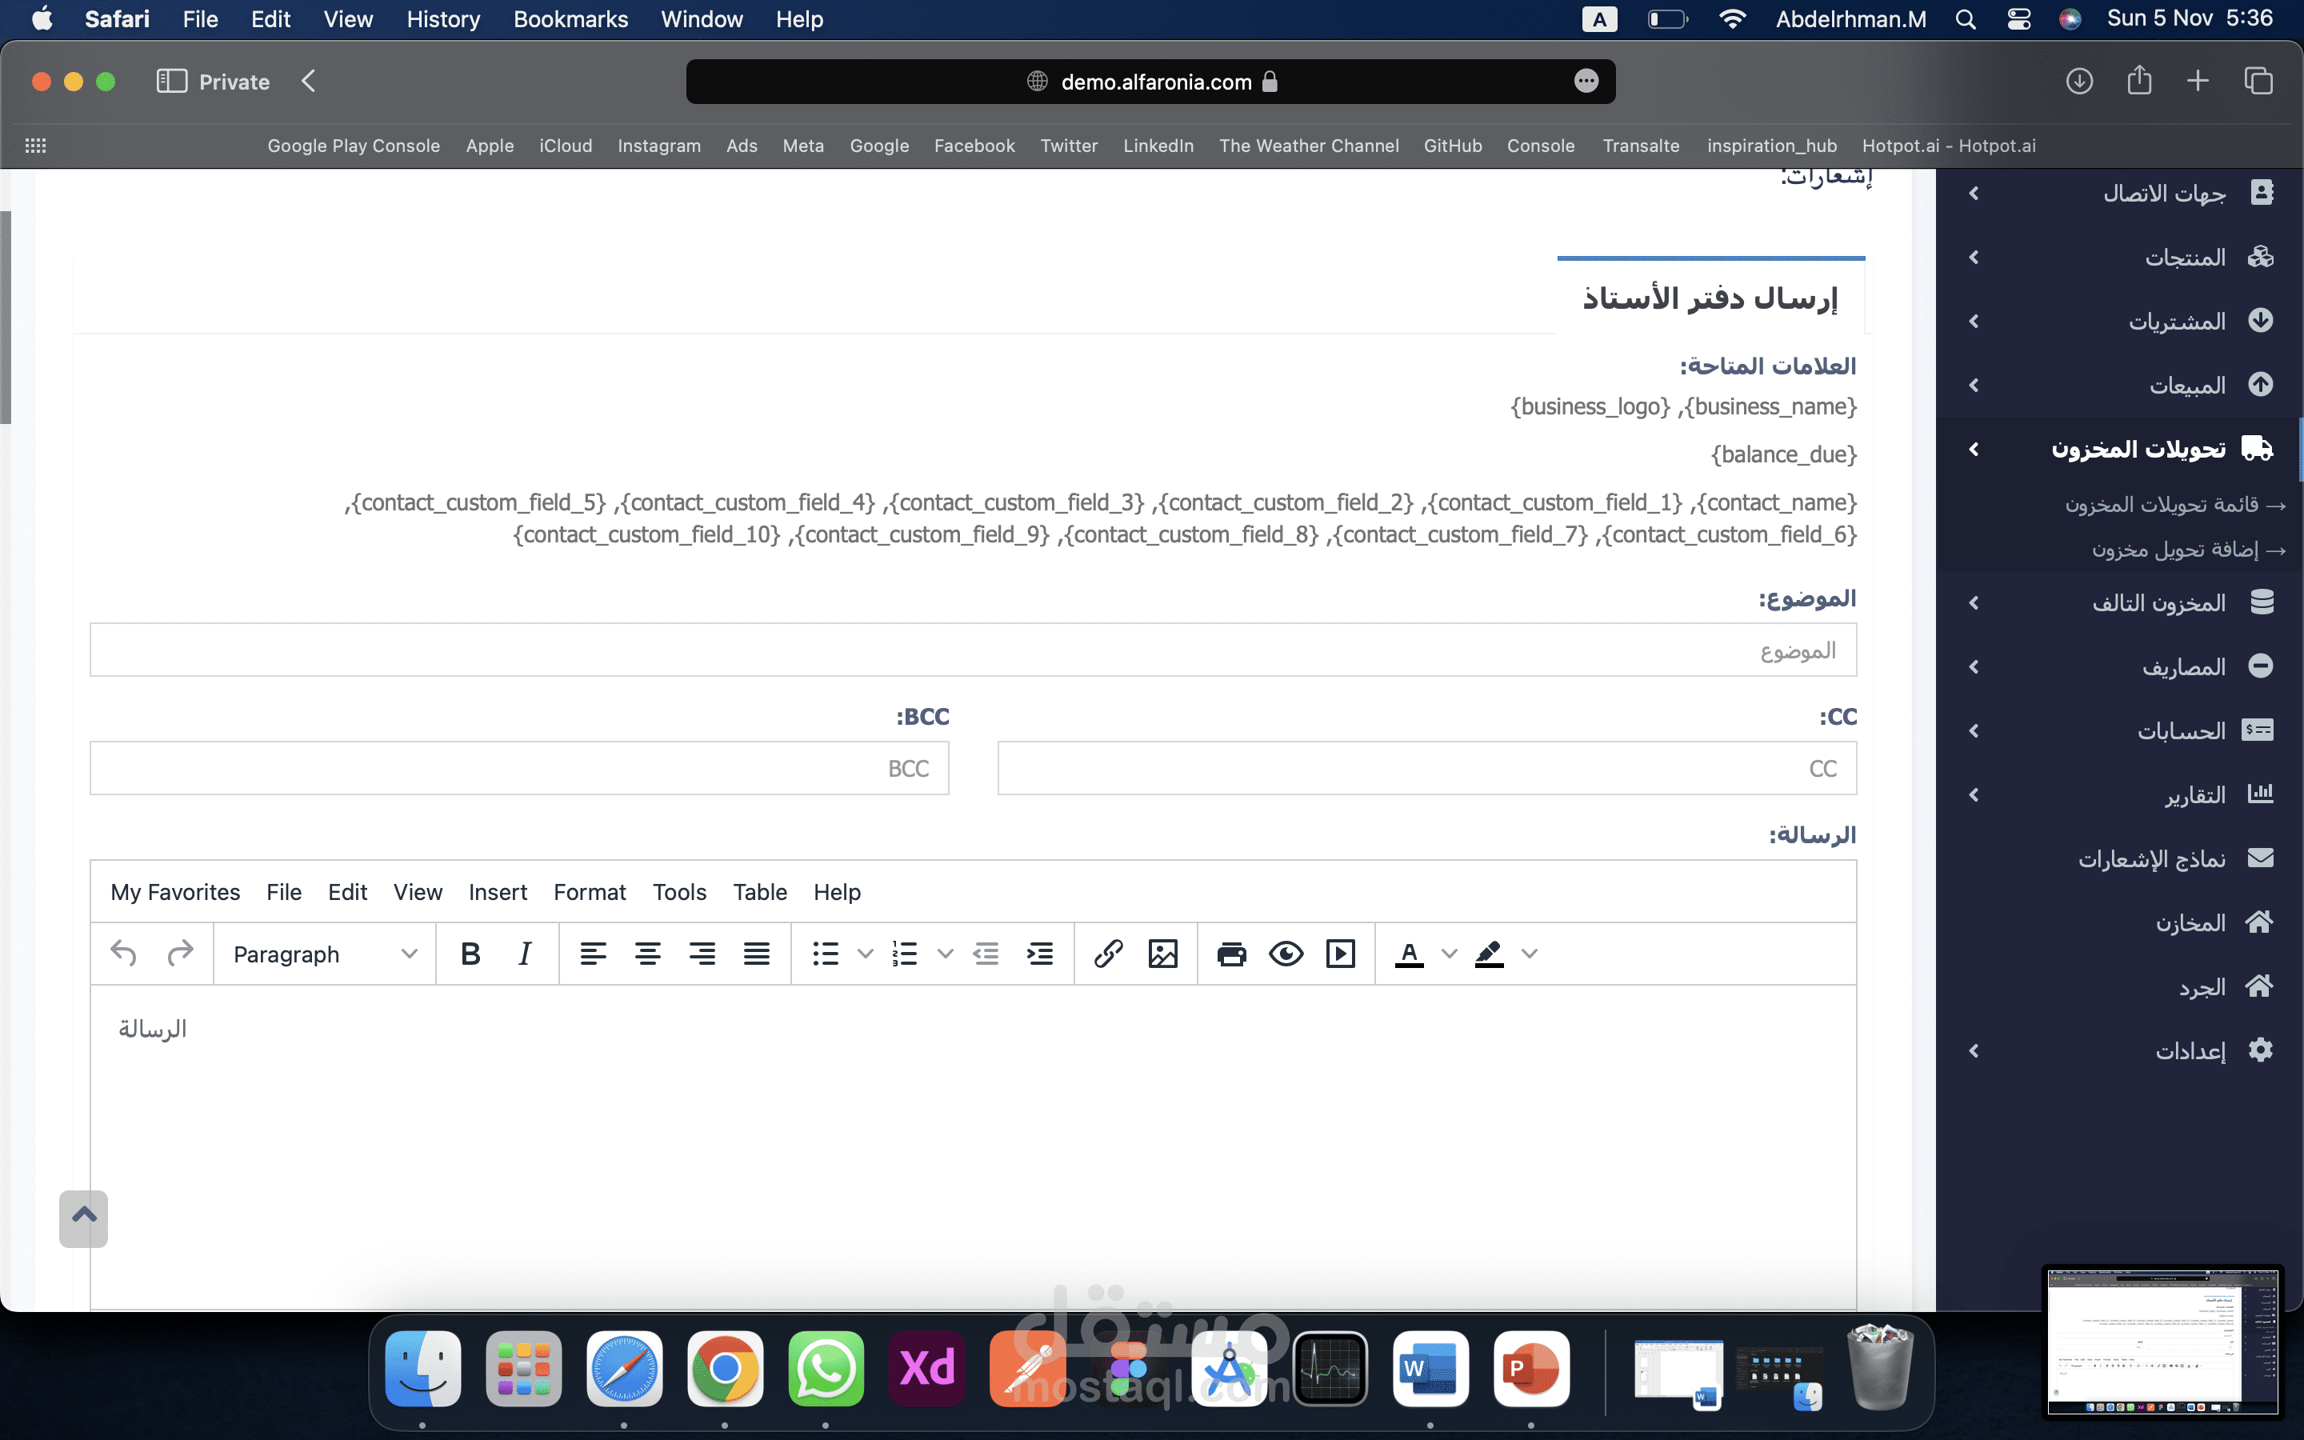Click the insert image icon
This screenshot has height=1440, width=2304.
click(1162, 954)
